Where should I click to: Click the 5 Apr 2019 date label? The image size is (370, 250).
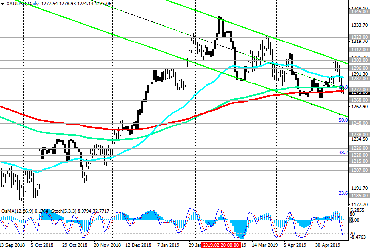pyautogui.click(x=295, y=245)
